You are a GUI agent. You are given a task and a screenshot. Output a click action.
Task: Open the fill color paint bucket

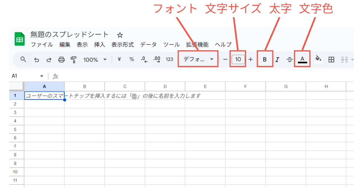318,59
